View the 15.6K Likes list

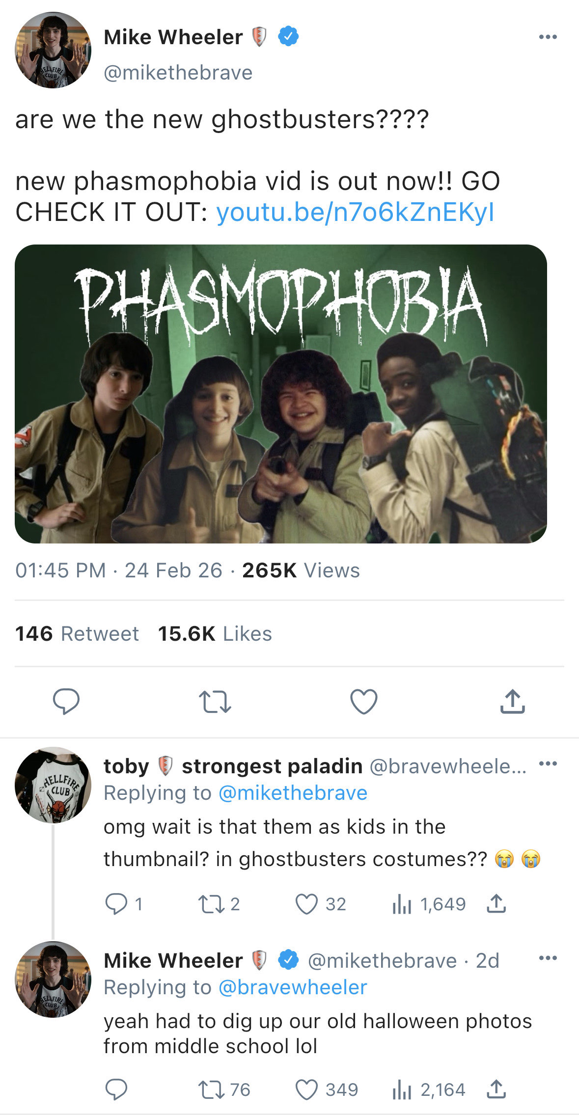click(215, 634)
